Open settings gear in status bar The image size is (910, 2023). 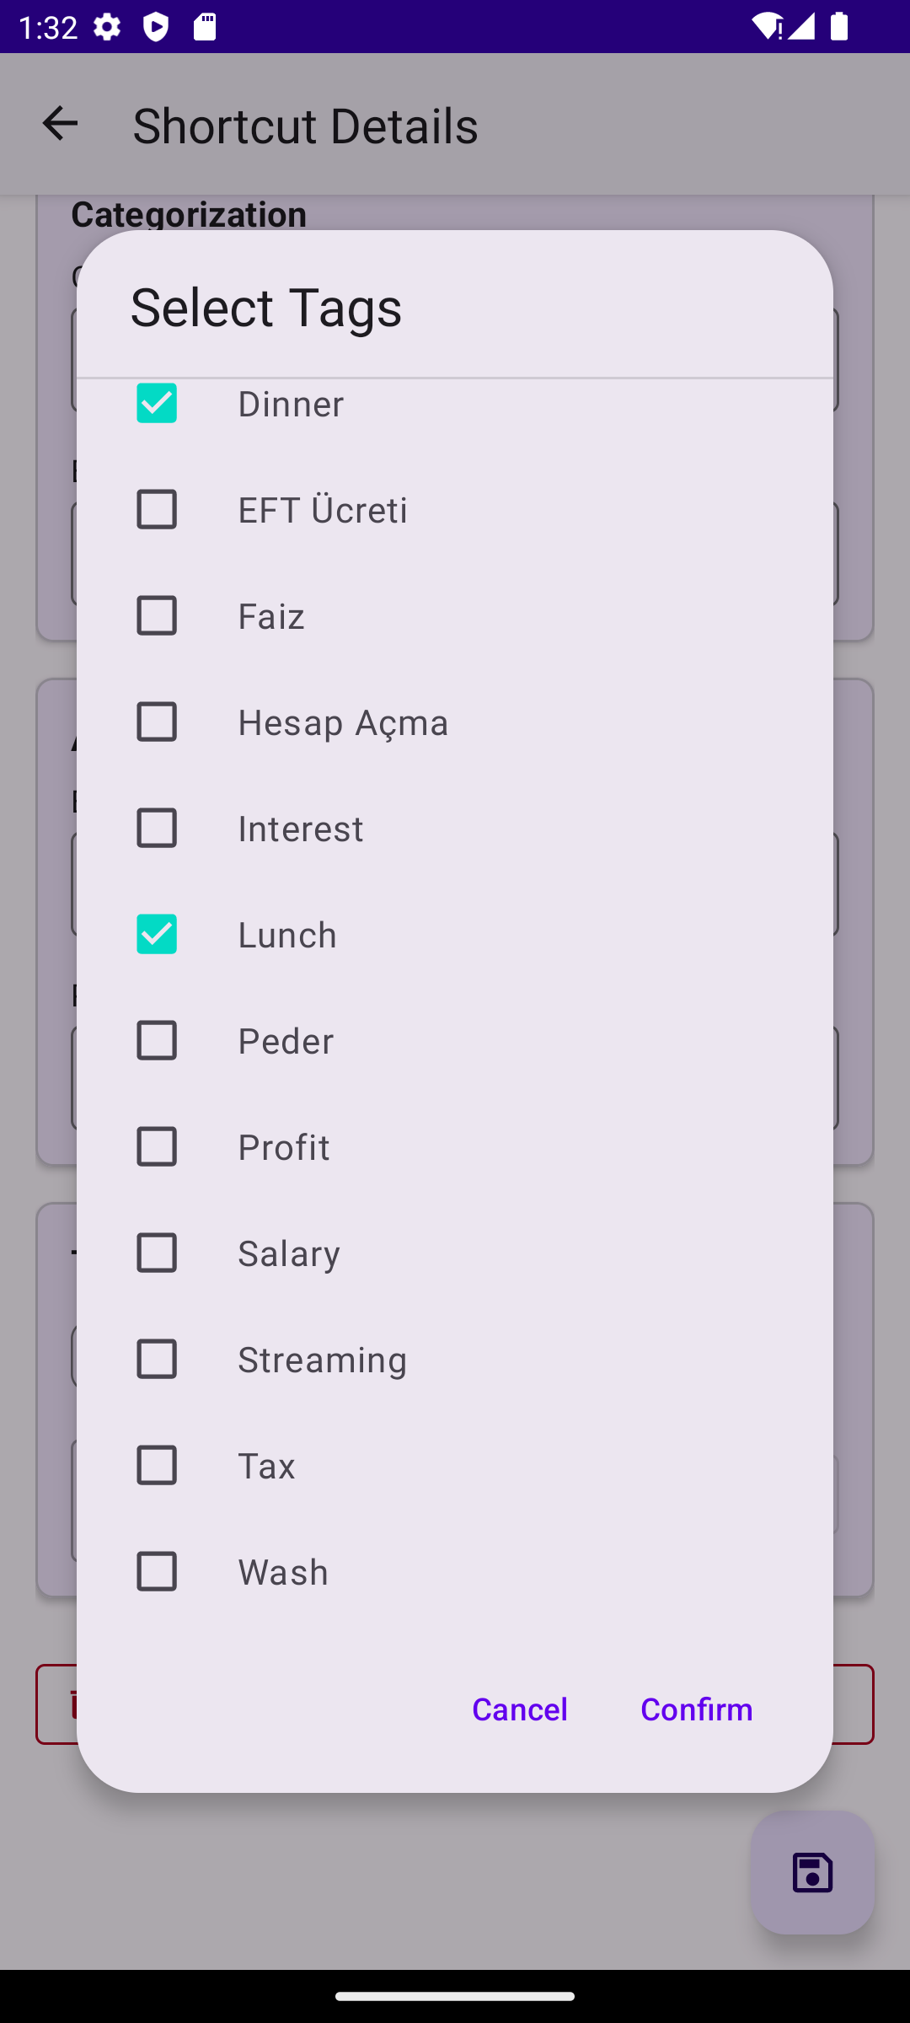click(x=107, y=28)
